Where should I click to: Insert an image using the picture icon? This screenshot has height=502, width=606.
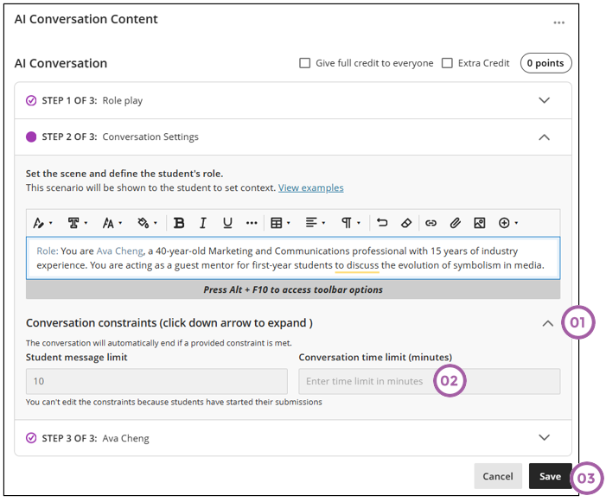click(480, 223)
